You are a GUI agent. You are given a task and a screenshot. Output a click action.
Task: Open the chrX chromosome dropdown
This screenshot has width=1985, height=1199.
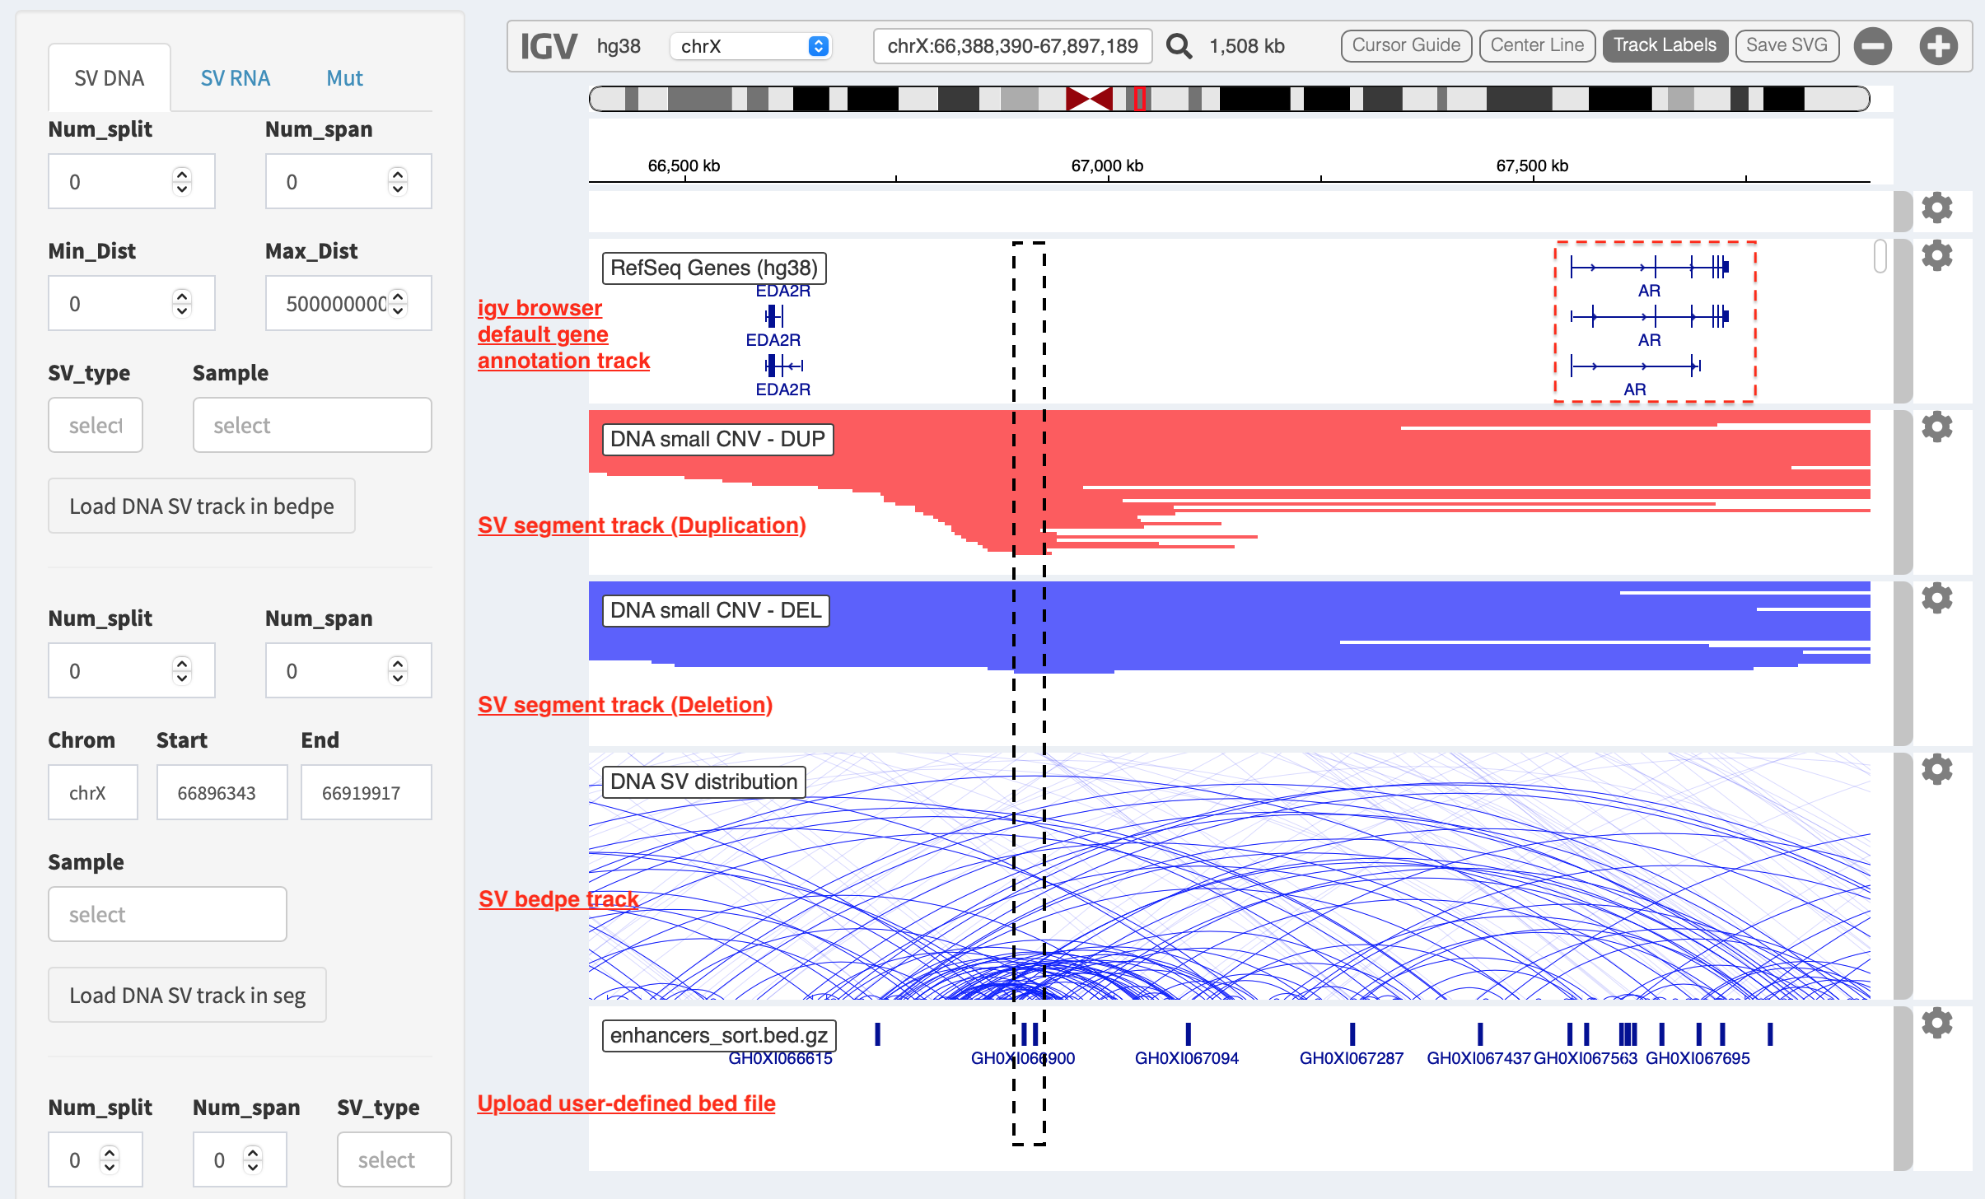click(751, 46)
